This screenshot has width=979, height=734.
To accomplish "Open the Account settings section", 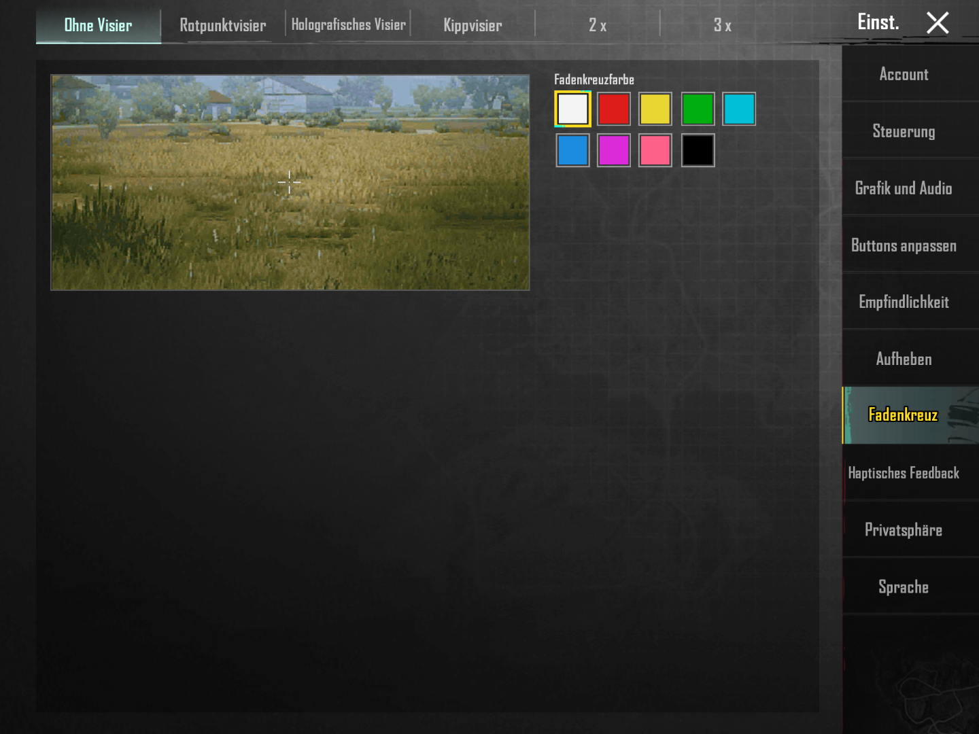I will click(x=904, y=74).
